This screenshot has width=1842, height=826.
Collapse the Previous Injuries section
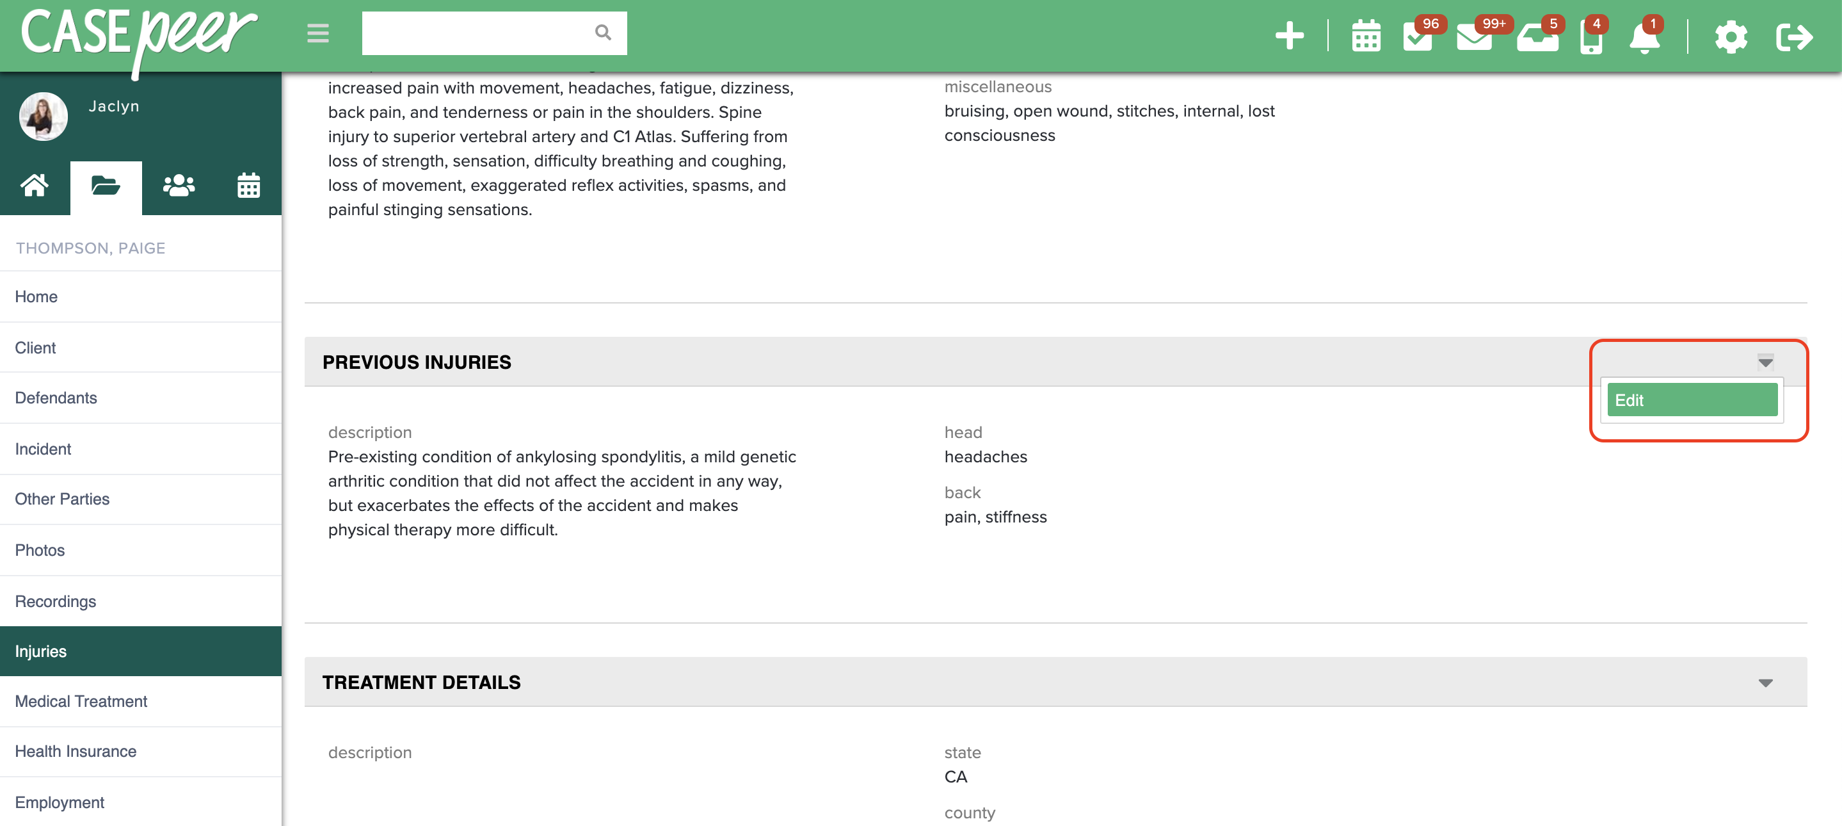(x=1765, y=362)
